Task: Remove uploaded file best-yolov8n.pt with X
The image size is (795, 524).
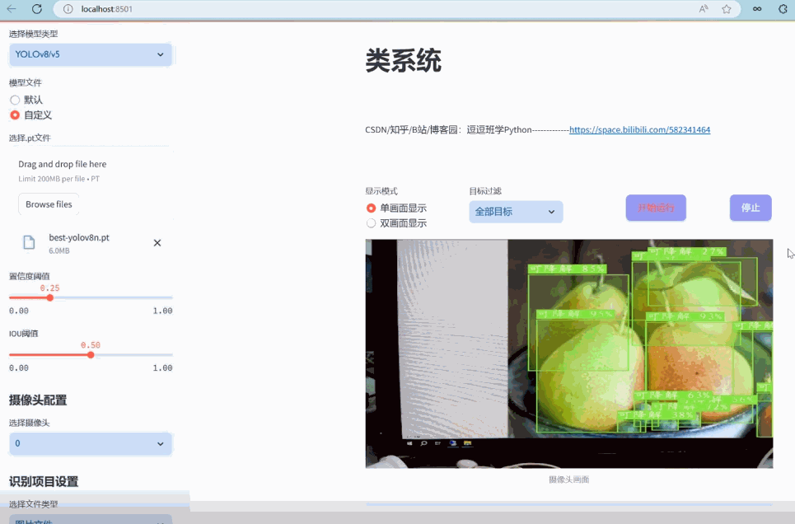Action: pyautogui.click(x=157, y=243)
